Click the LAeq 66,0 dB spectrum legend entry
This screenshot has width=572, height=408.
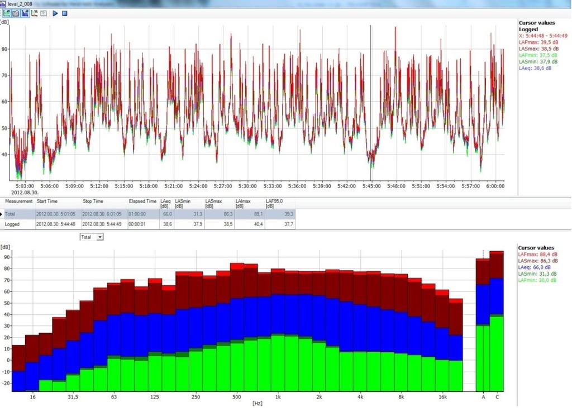[x=535, y=267]
